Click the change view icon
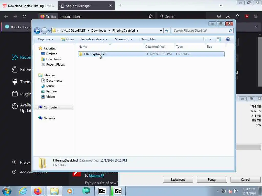 pyautogui.click(x=204, y=39)
